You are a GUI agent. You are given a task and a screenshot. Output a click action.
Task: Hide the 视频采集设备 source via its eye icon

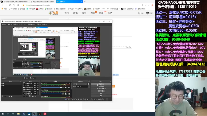35,88
